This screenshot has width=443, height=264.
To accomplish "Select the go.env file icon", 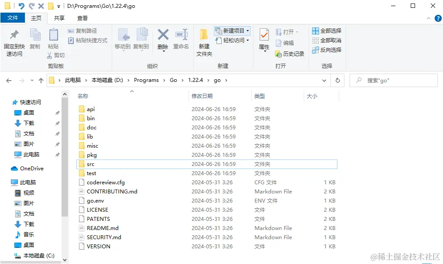I will point(82,200).
